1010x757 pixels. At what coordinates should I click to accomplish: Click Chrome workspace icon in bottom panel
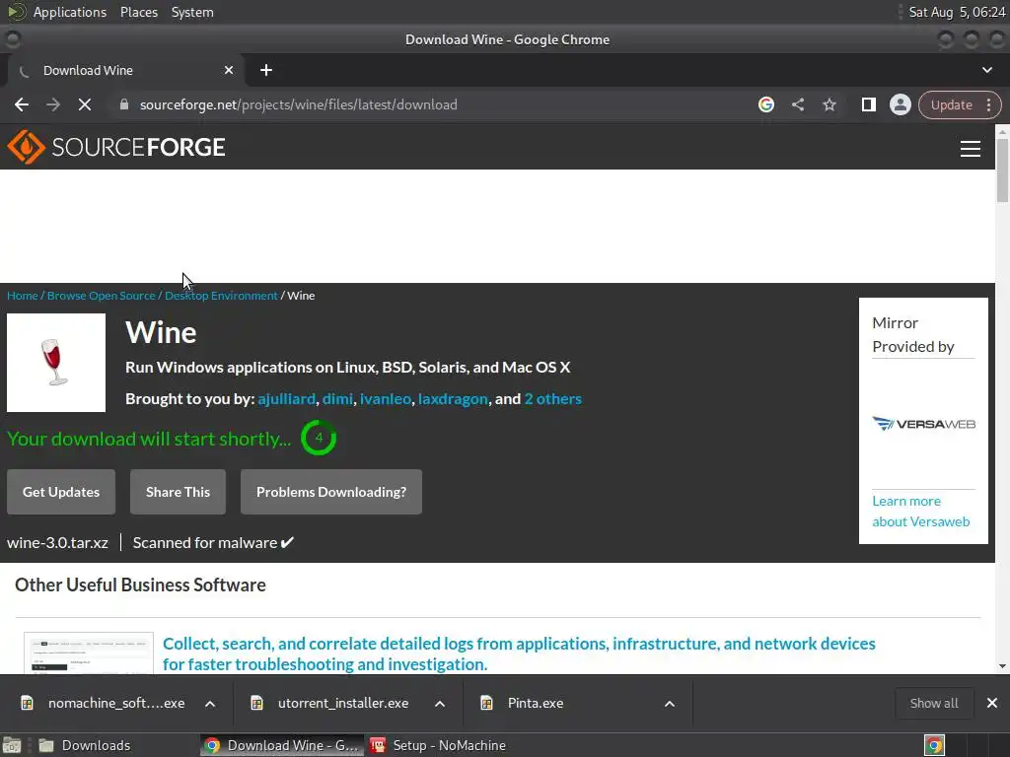[934, 745]
